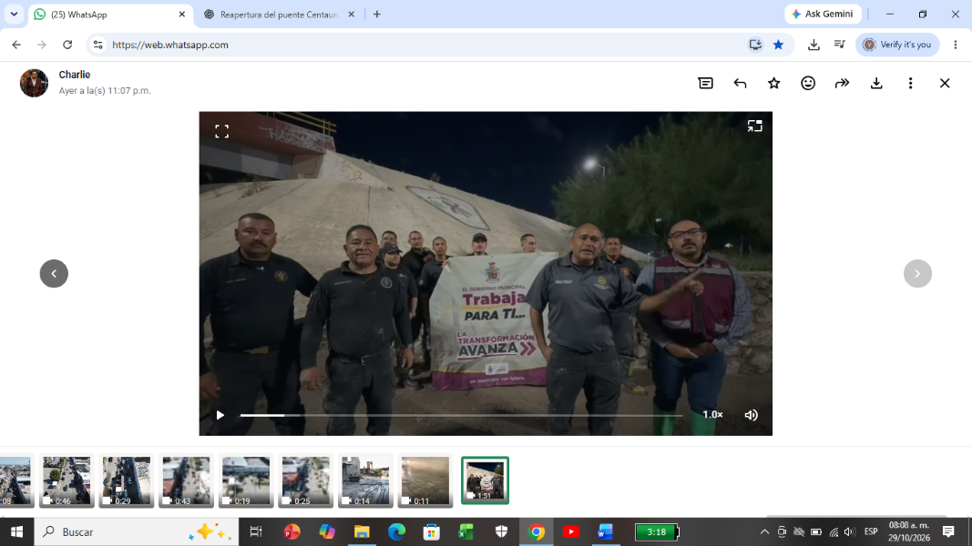972x546 pixels.
Task: Change the 1.0x playback speed
Action: (712, 415)
